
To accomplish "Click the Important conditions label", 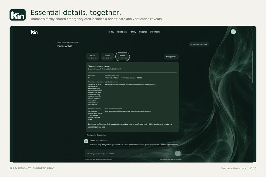I will click(111, 82).
